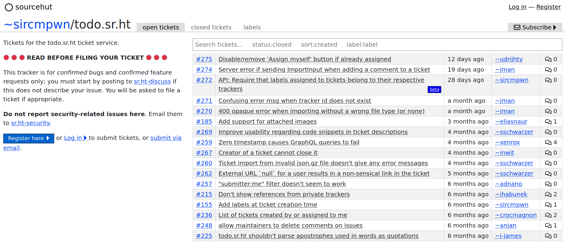The height and width of the screenshot is (242, 565).
Task: Open ticket 'Don't show references from private trackers'
Action: (x=284, y=194)
